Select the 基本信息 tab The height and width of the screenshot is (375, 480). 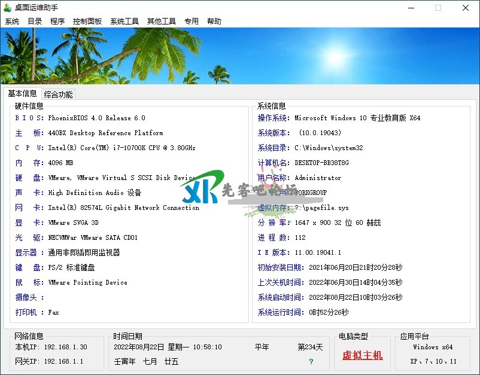pyautogui.click(x=22, y=94)
